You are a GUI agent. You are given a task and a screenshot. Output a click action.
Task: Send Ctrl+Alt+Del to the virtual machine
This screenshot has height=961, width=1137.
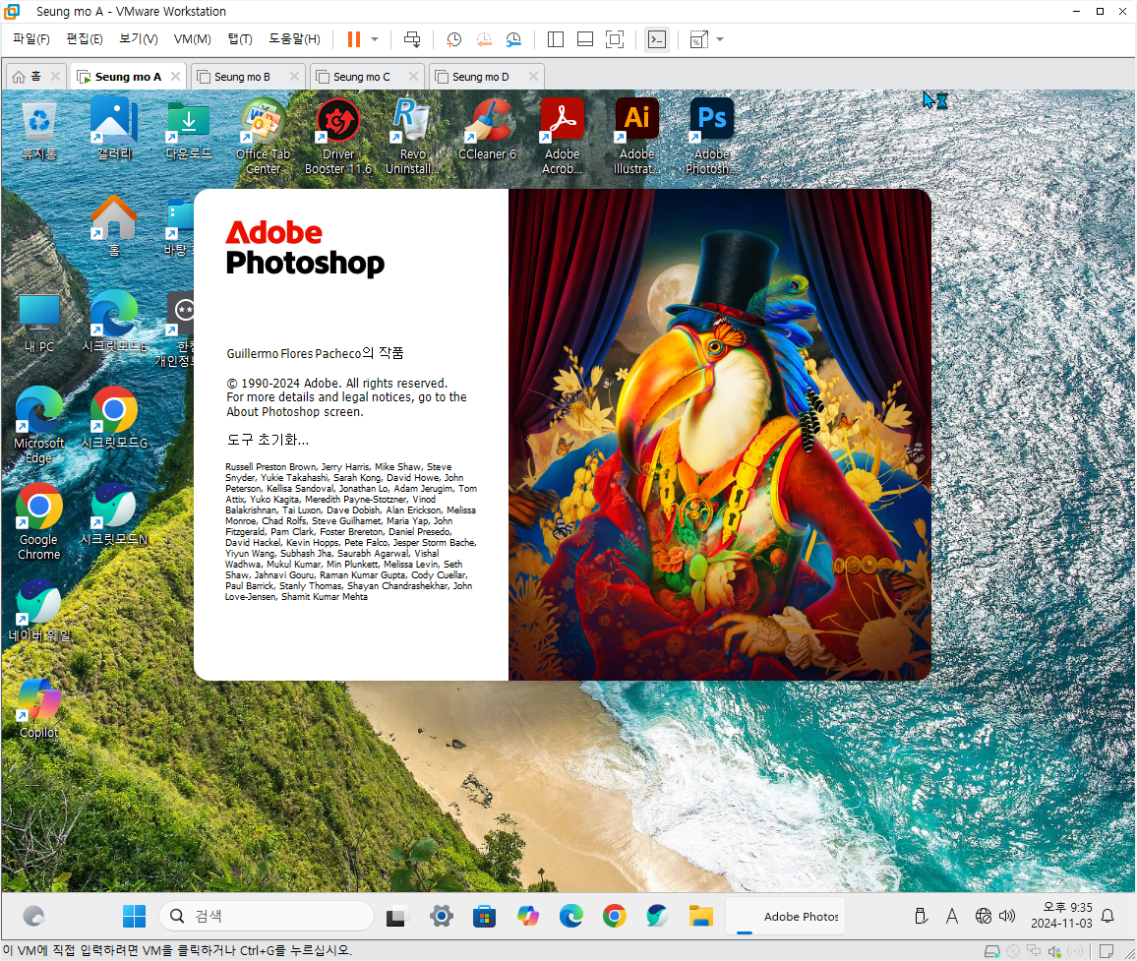pos(412,39)
